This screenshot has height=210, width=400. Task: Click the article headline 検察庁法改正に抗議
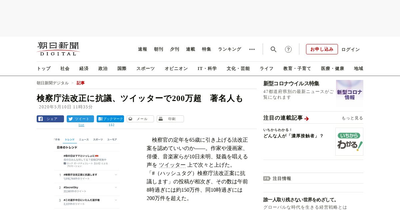(x=140, y=98)
